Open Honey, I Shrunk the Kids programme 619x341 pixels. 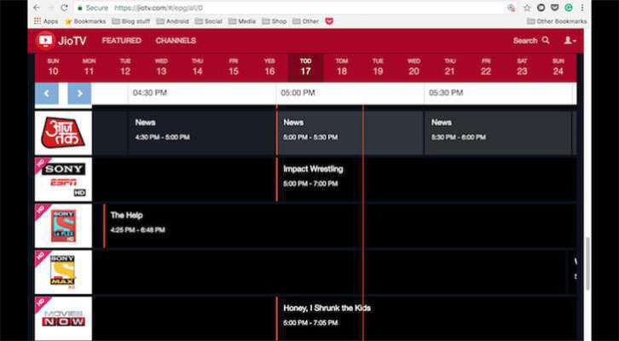coord(426,319)
